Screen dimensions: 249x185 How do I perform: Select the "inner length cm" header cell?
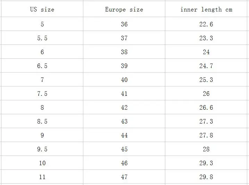click(x=206, y=9)
